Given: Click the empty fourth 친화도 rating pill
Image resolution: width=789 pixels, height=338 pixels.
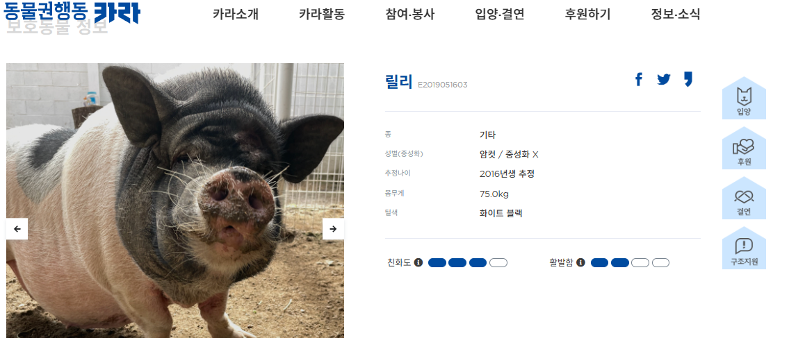Looking at the screenshot, I should 498,262.
